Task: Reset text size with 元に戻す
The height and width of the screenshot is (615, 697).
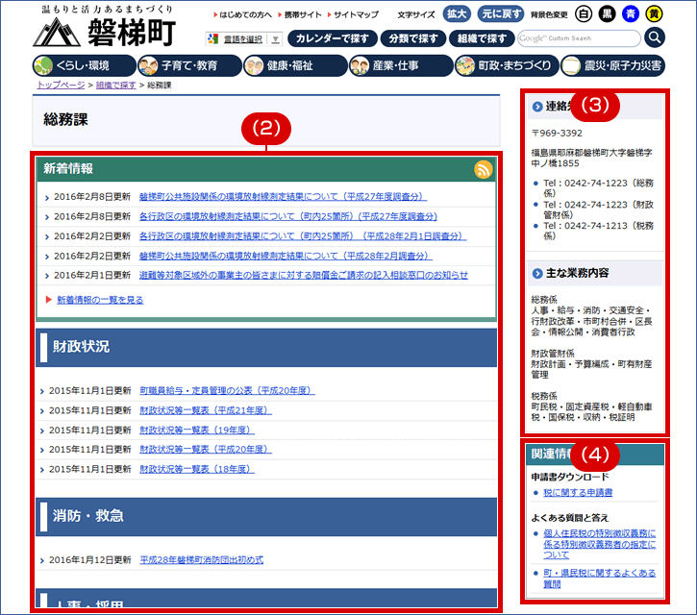Action: pos(501,14)
